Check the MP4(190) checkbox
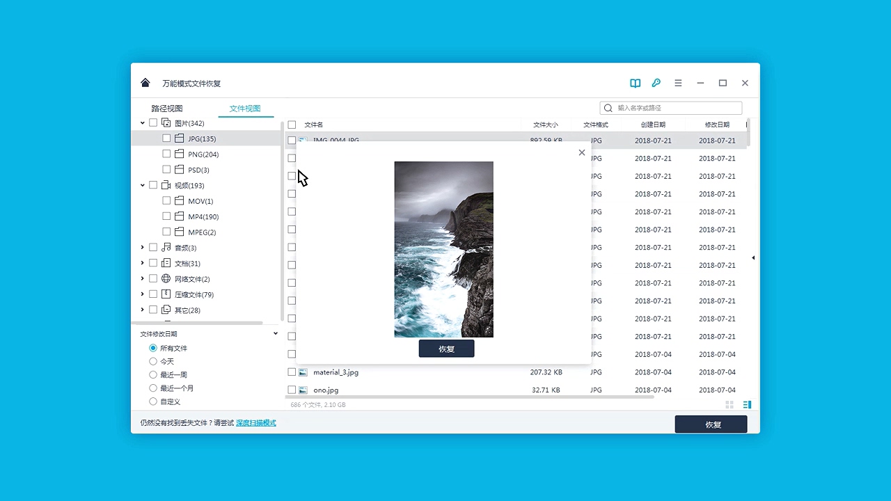This screenshot has height=501, width=891. click(x=166, y=216)
